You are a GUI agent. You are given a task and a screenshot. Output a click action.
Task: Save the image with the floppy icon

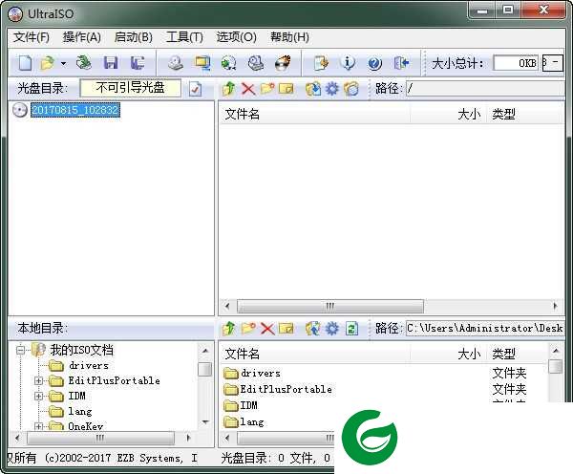111,63
